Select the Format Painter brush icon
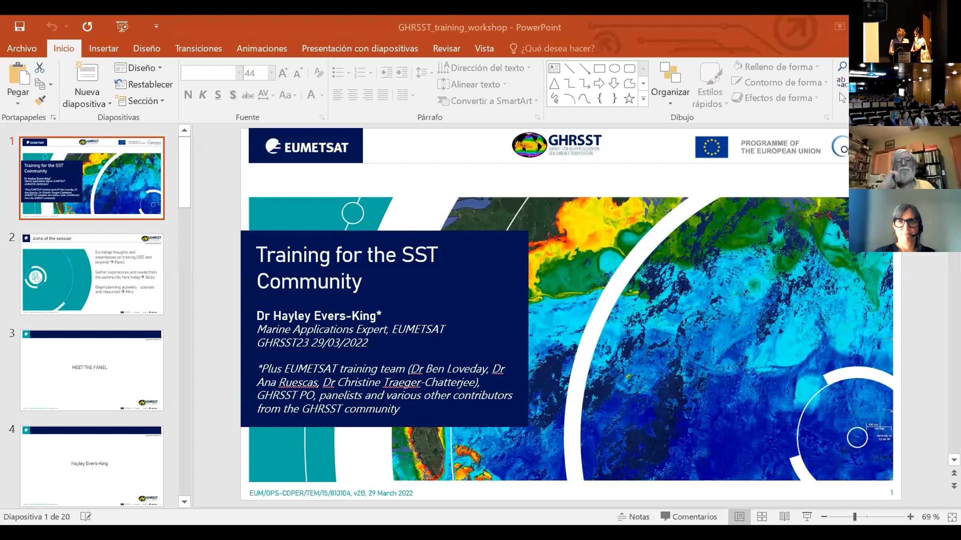961x540 pixels. tap(40, 100)
